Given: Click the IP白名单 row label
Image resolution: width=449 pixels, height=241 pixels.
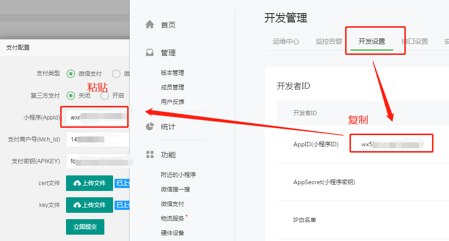Looking at the screenshot, I should [x=304, y=220].
